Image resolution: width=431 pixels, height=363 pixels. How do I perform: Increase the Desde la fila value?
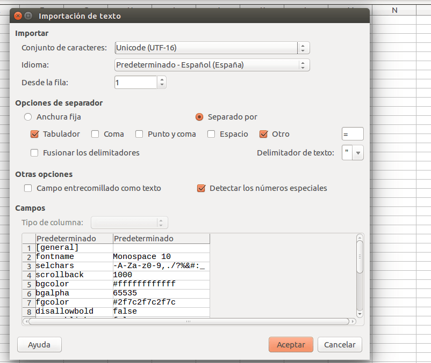pos(162,79)
